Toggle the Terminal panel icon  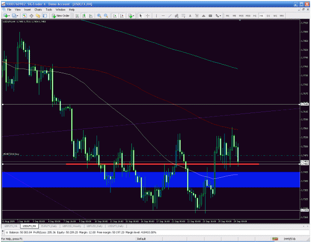tap(45, 15)
